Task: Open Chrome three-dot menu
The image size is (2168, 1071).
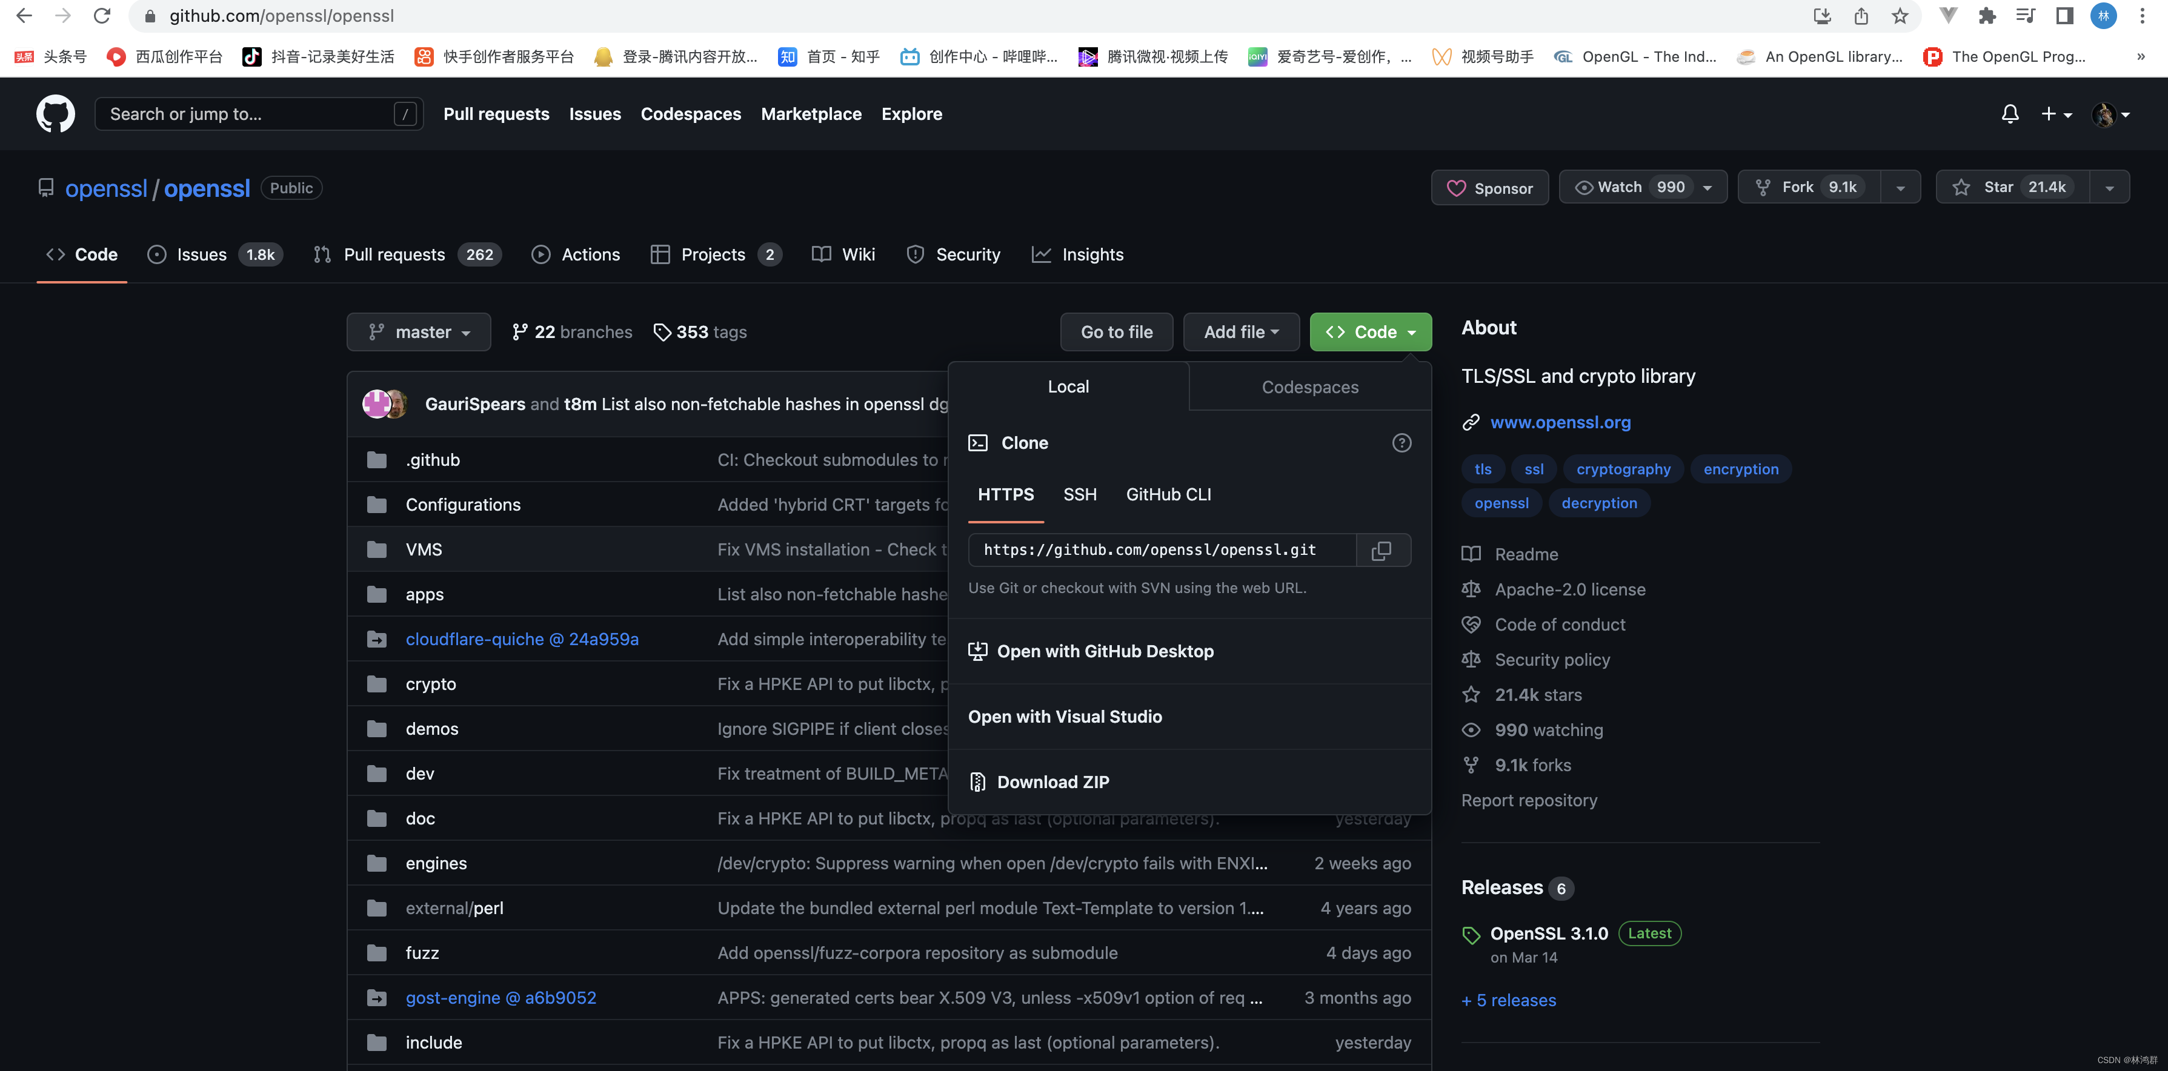Action: tap(2143, 16)
